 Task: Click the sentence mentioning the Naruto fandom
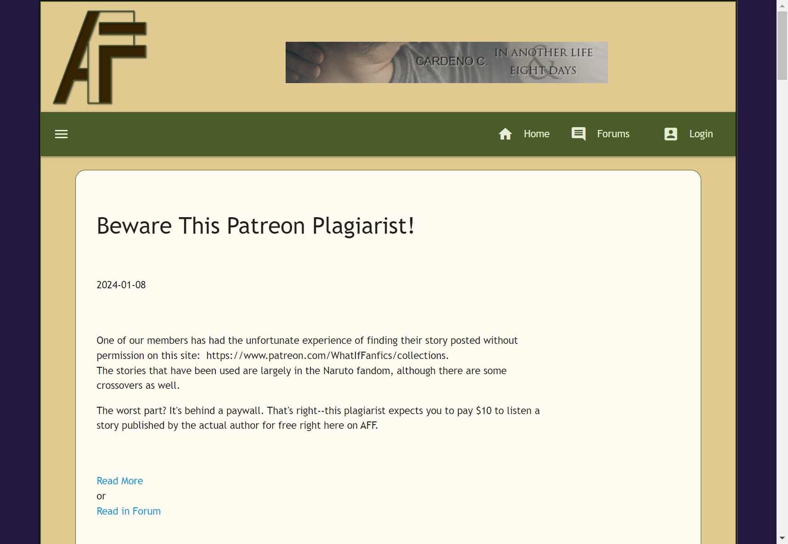pyautogui.click(x=301, y=370)
